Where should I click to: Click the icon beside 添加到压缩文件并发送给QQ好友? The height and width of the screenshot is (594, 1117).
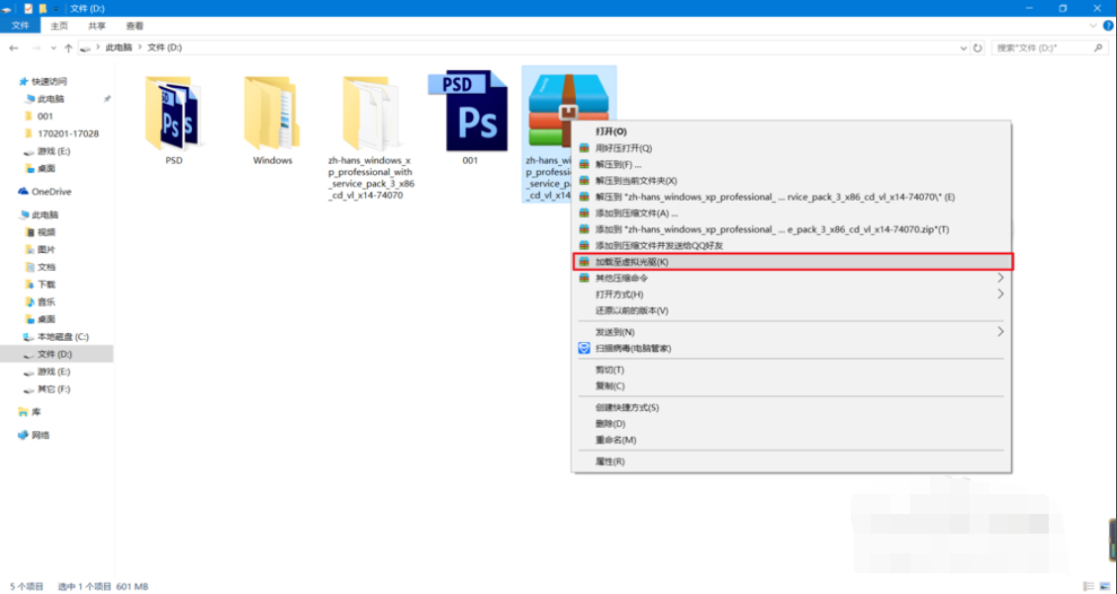tap(584, 245)
